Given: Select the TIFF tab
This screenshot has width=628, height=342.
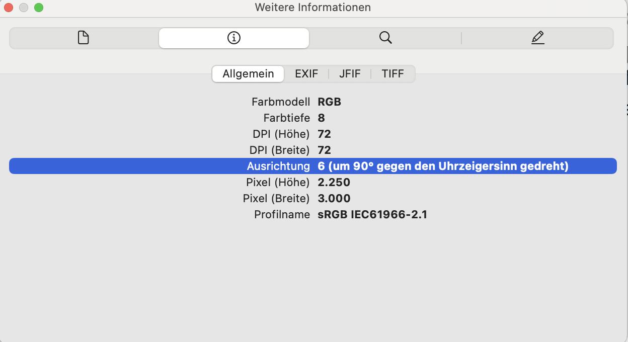Looking at the screenshot, I should click(392, 74).
